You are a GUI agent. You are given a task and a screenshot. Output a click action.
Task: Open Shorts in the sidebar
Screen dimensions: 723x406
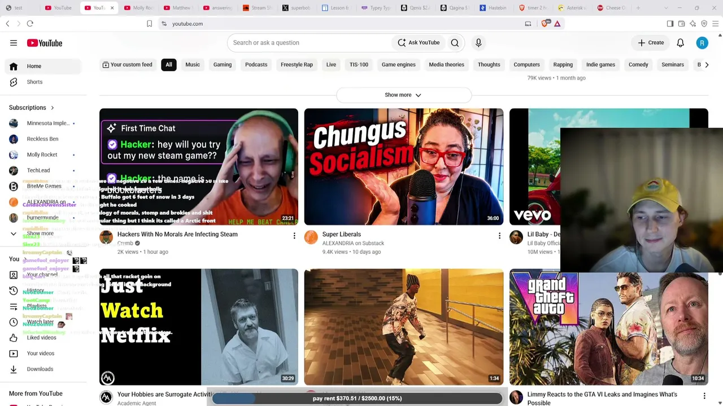coord(44,82)
